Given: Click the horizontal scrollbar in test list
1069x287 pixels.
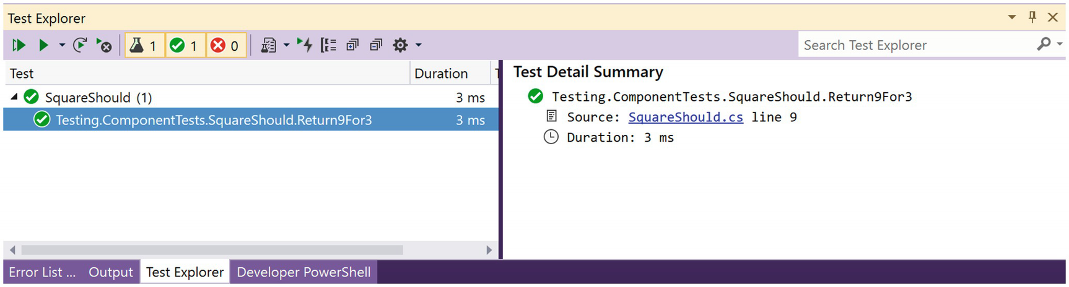Looking at the screenshot, I should (x=212, y=250).
